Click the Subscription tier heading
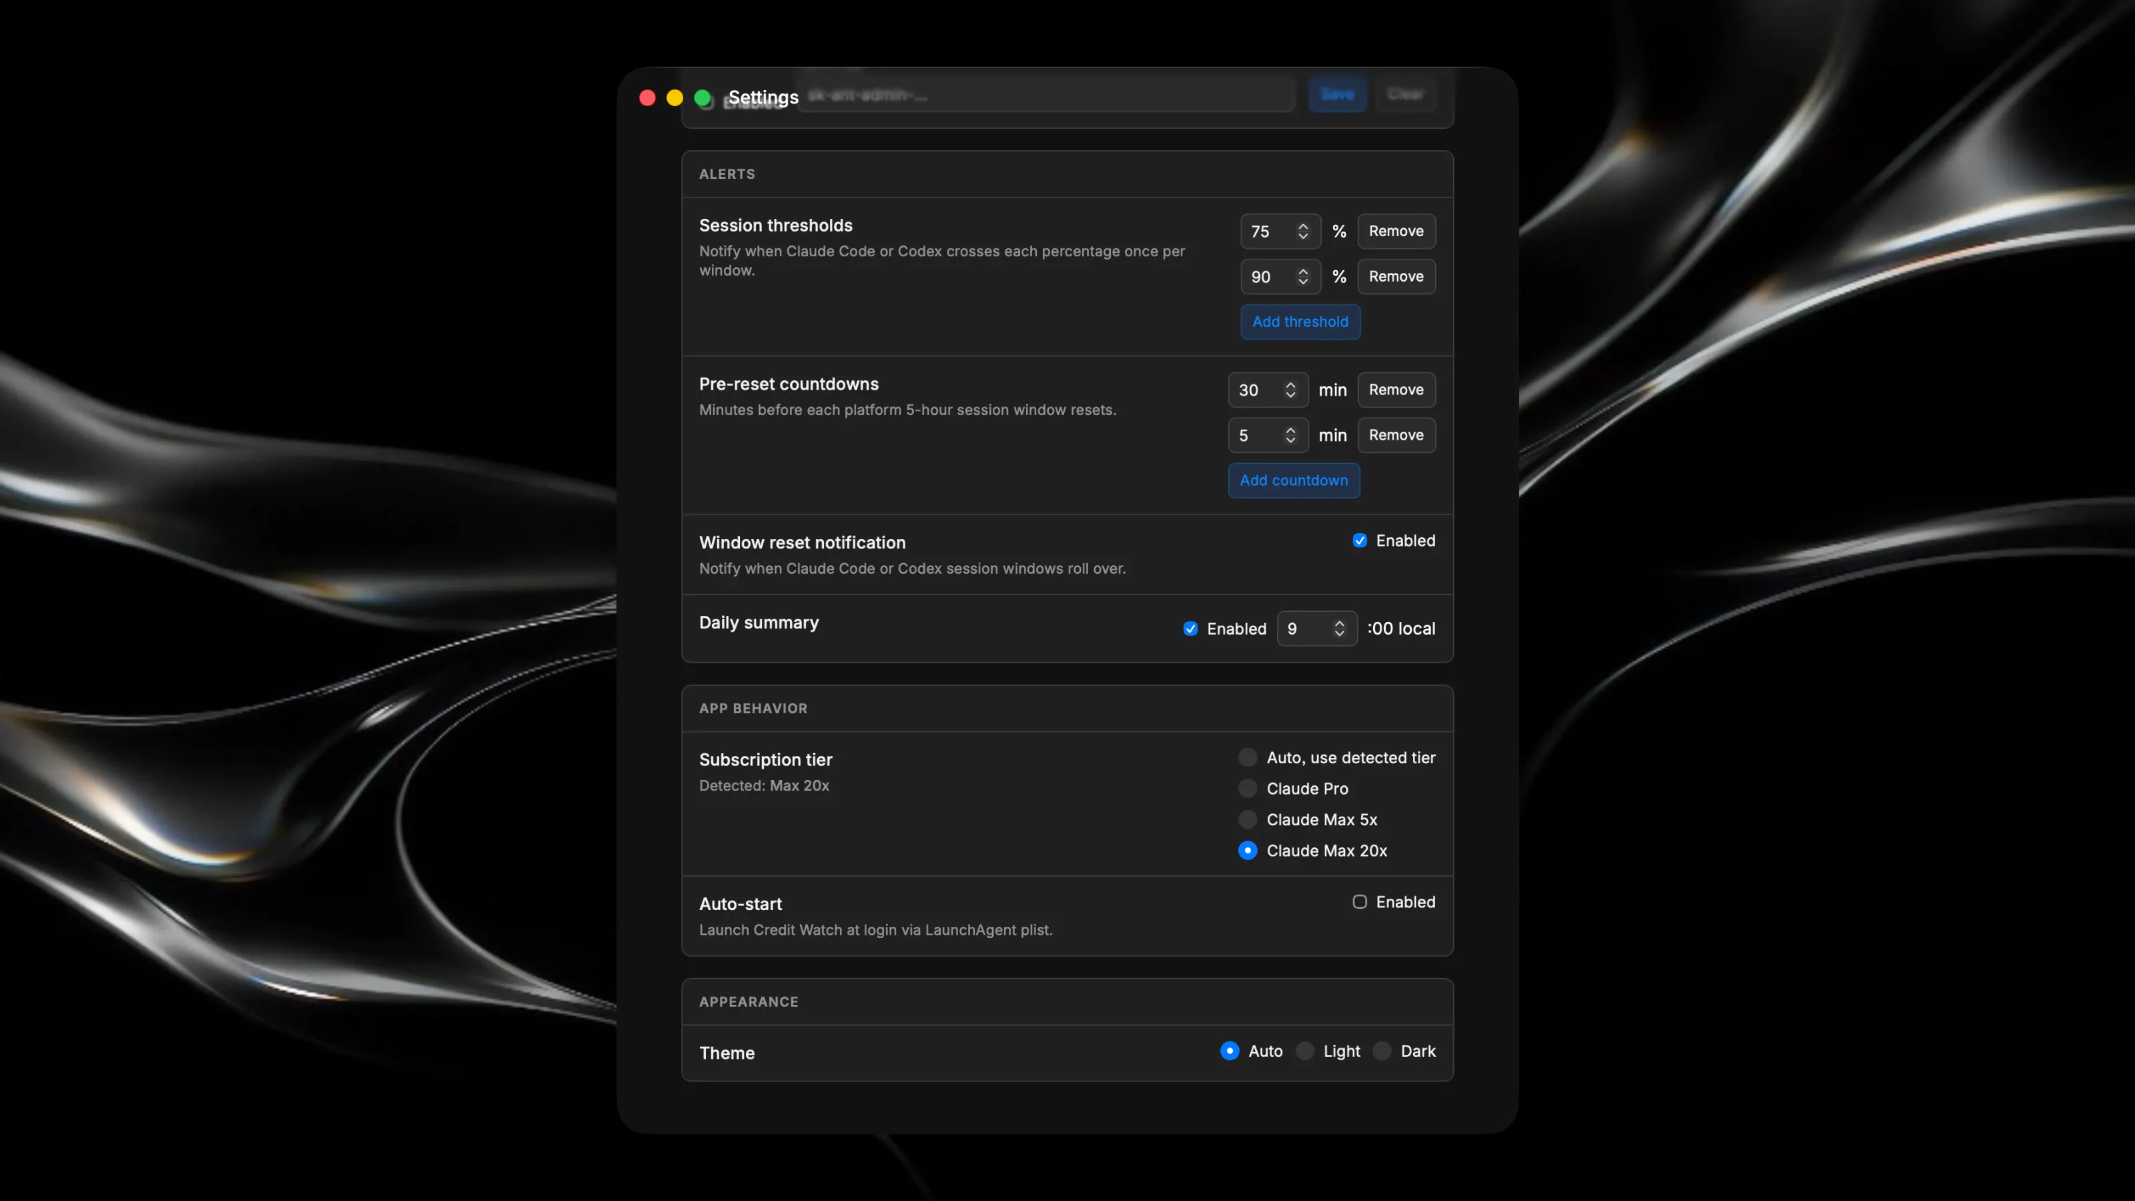 click(765, 760)
